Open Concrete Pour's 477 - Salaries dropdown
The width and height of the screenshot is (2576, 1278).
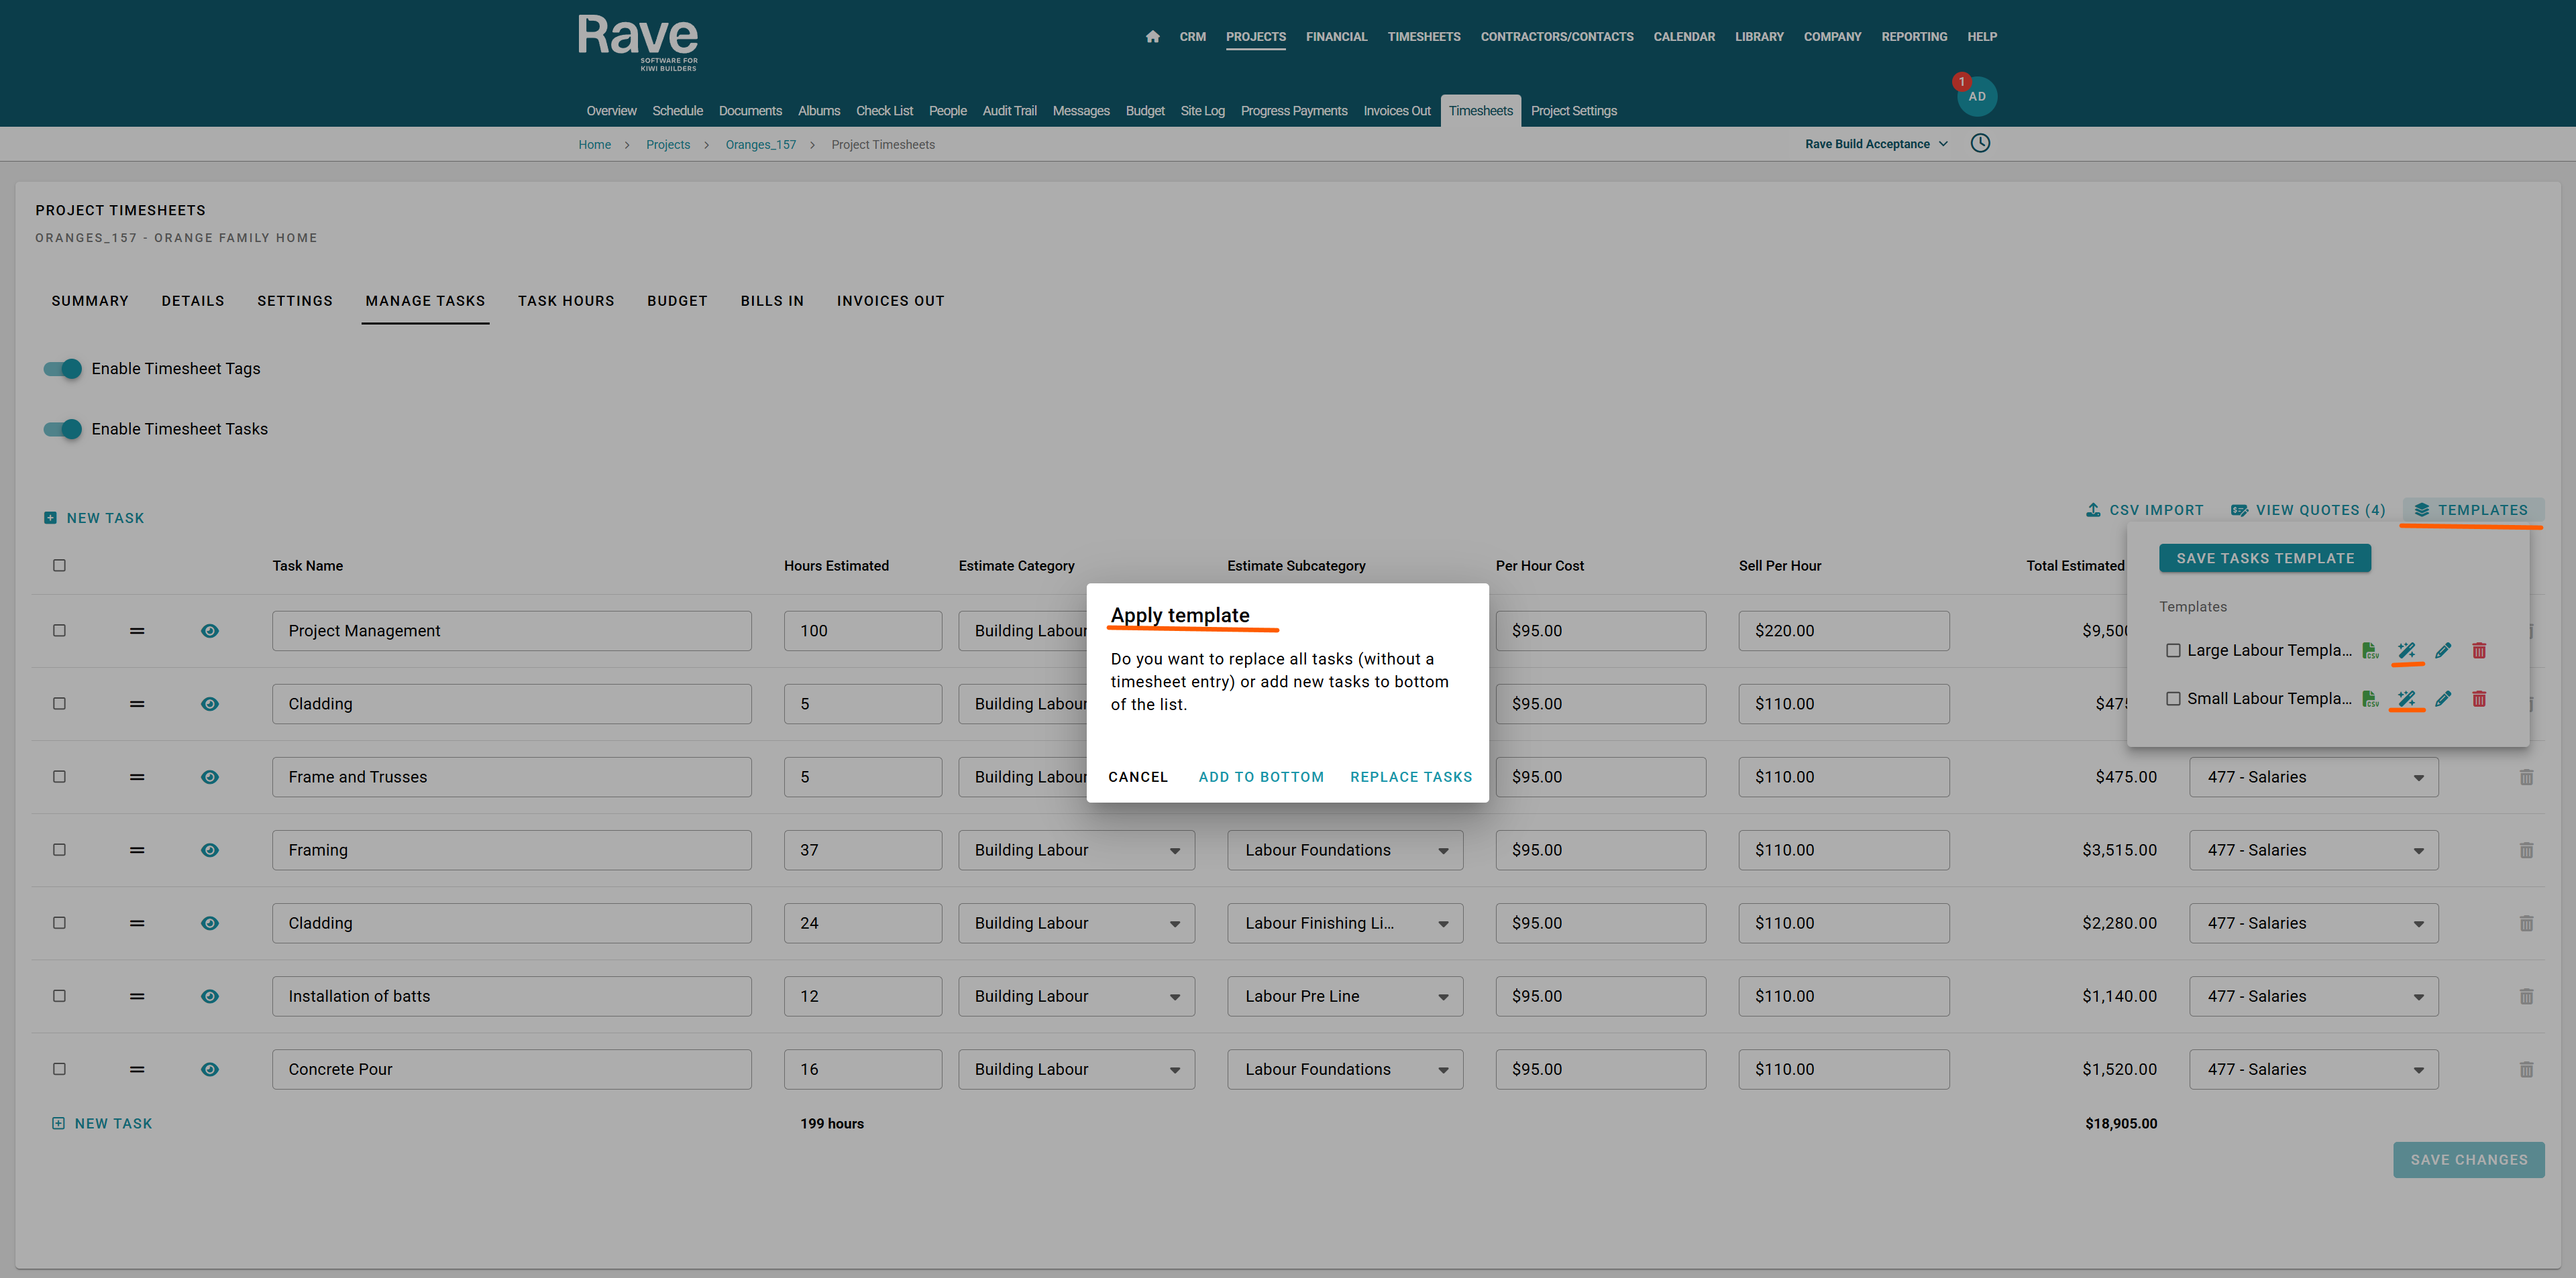click(x=2313, y=1069)
